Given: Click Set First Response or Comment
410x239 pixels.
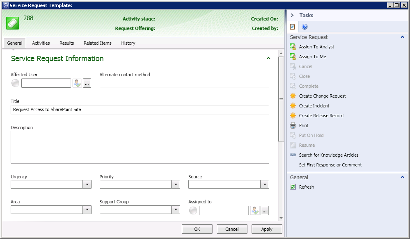Looking at the screenshot, I should 330,165.
